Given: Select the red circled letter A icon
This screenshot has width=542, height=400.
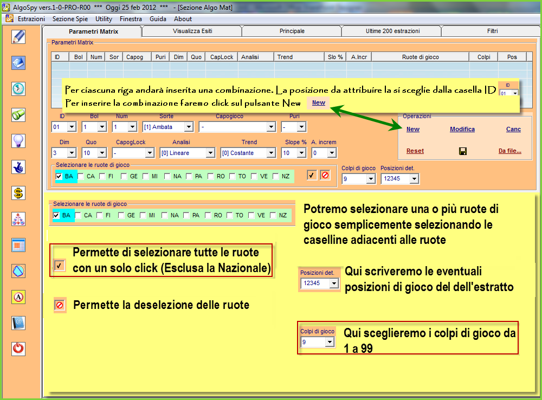Looking at the screenshot, I should [x=18, y=297].
